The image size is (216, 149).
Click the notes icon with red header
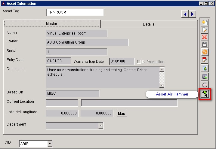click(x=205, y=60)
